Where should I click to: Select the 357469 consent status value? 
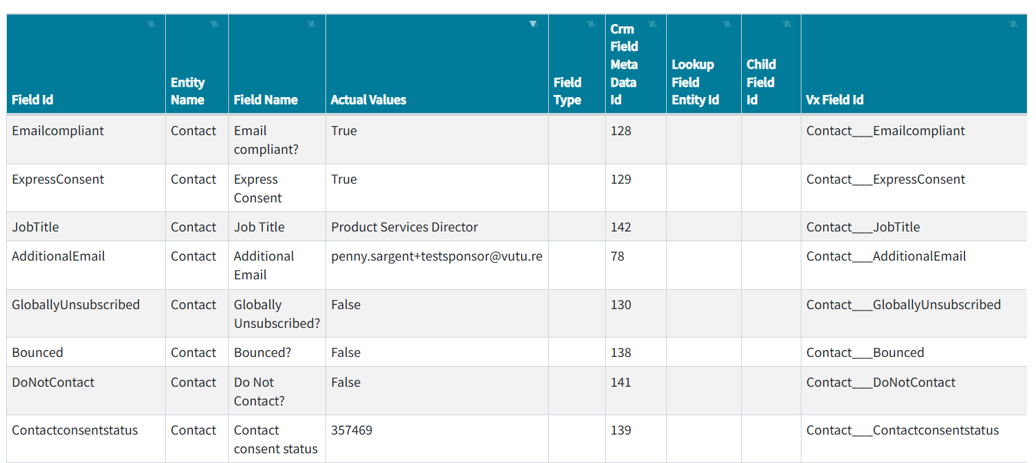[x=352, y=430]
